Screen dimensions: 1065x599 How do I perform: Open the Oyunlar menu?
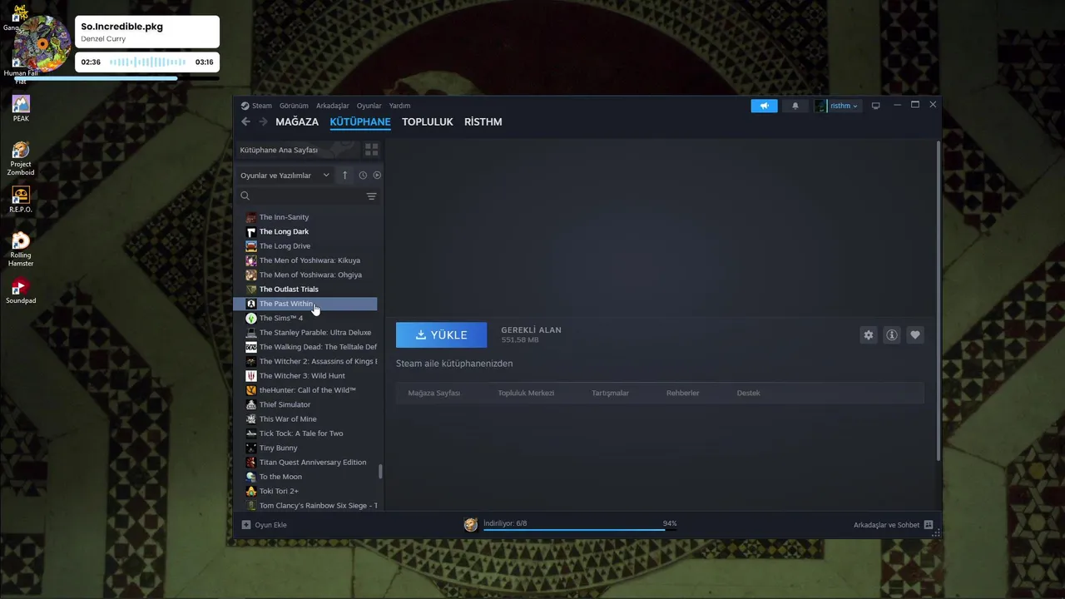pos(369,106)
